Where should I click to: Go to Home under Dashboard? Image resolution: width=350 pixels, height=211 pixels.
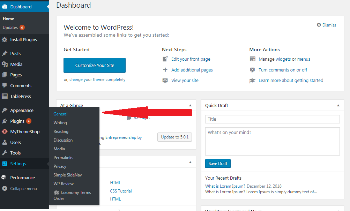pos(8,19)
